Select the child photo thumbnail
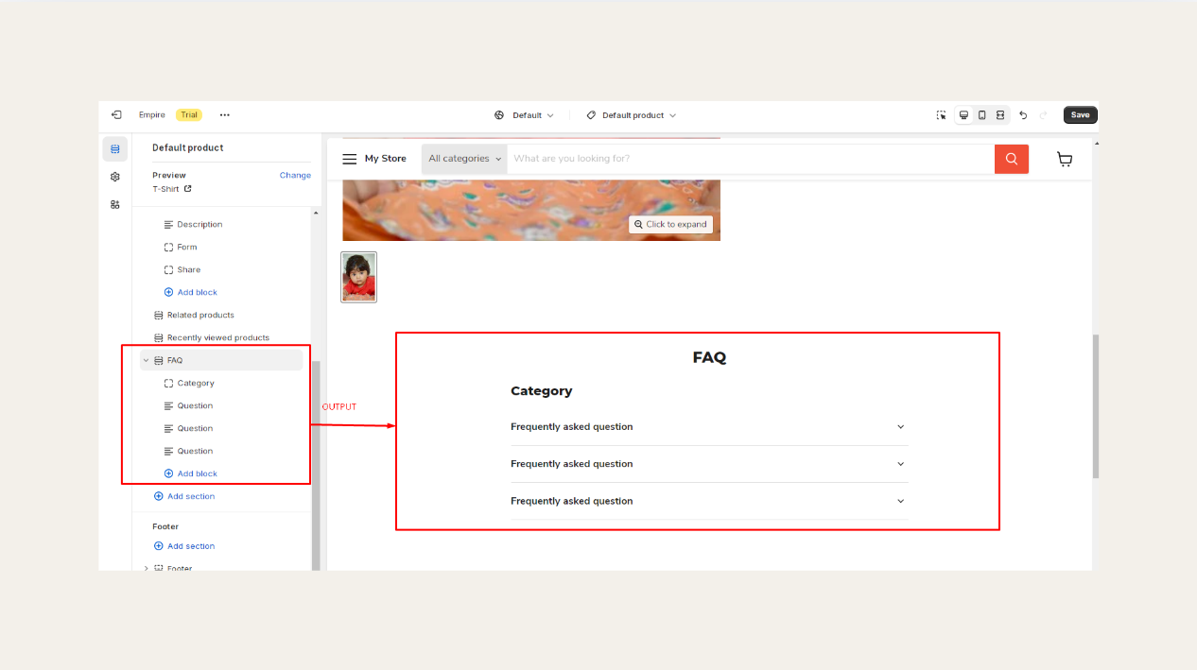1197x670 pixels. point(358,277)
